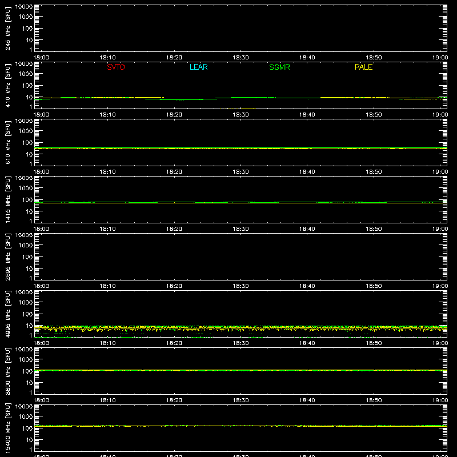This screenshot has width=457, height=457.
Task: Select 18:10 tick label under 2695 MHz panel
Action: tap(108, 286)
